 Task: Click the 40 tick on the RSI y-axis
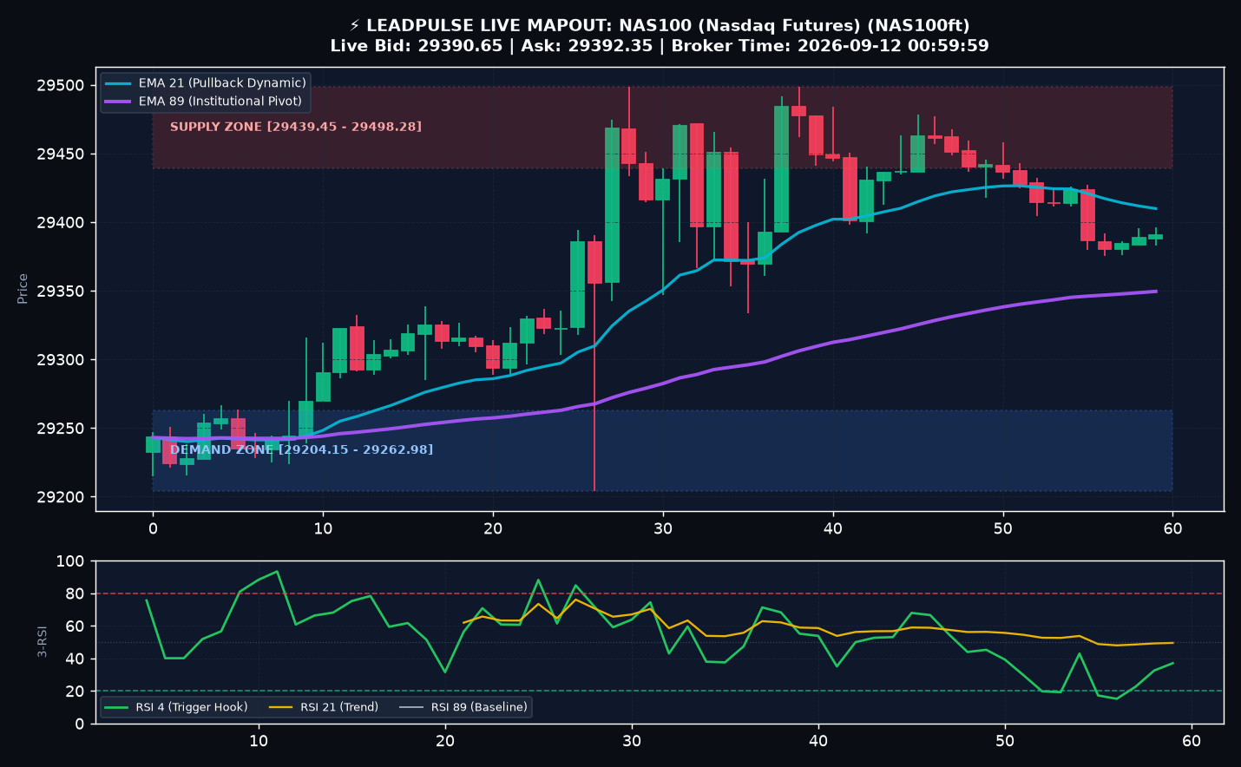(76, 659)
